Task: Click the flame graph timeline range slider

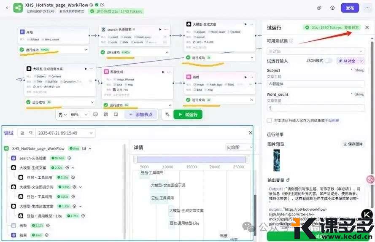Action: pos(191,159)
